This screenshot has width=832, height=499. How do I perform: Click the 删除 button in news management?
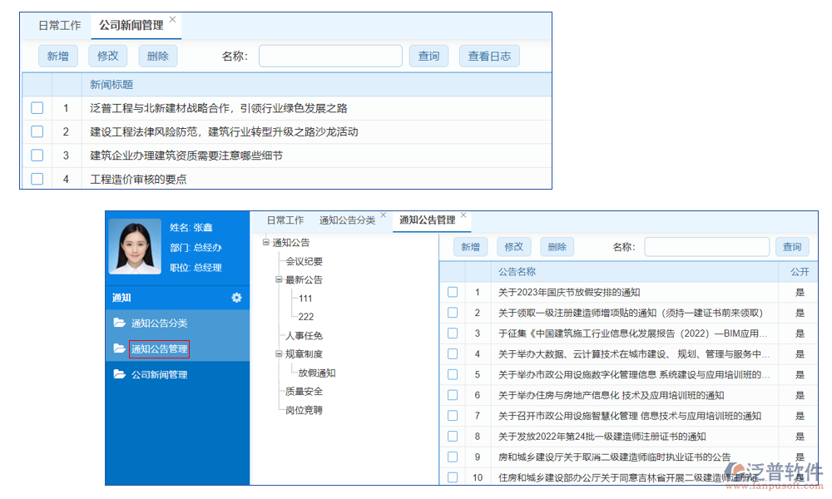pyautogui.click(x=157, y=56)
